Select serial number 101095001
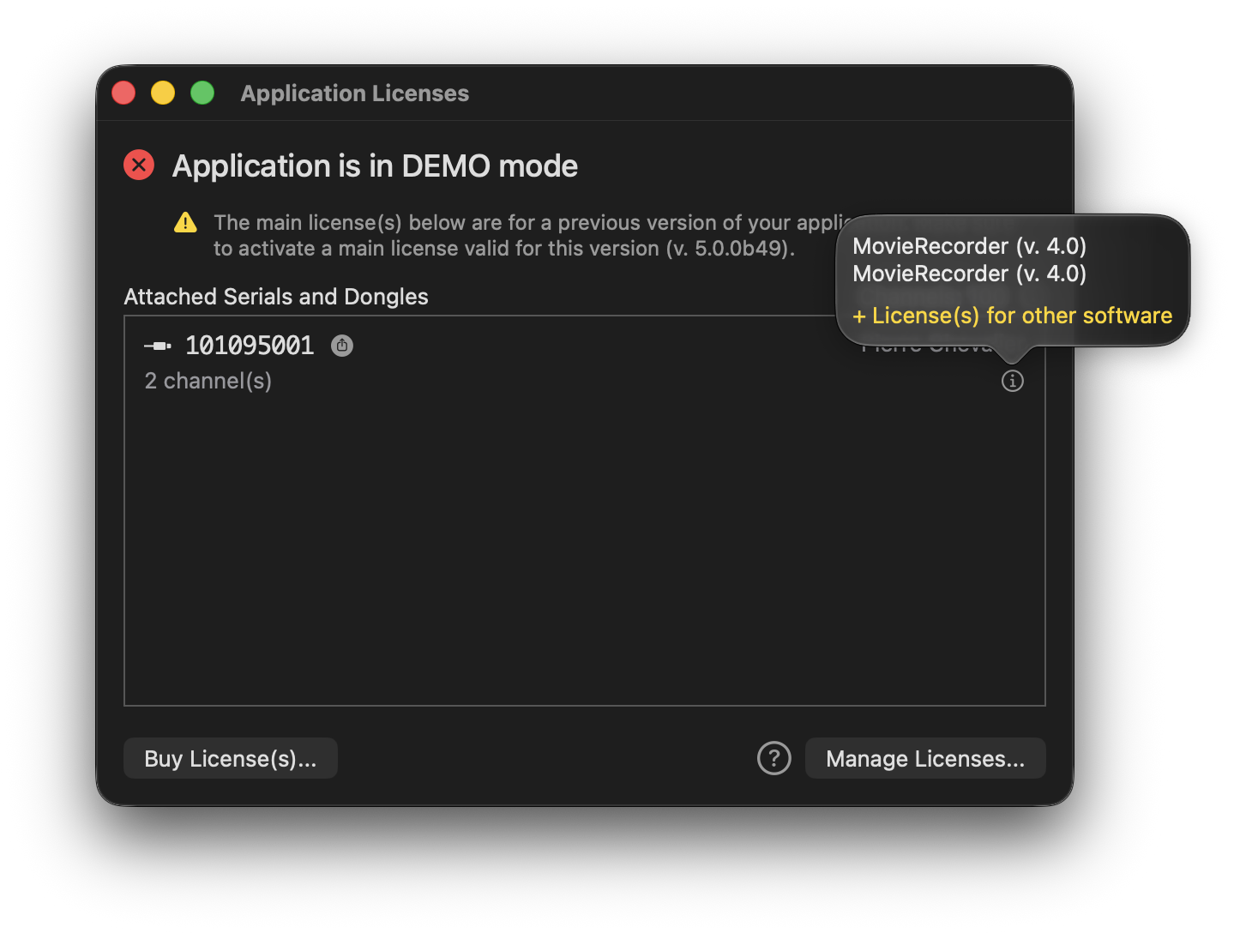Screen dimensions: 1252x933 pos(250,346)
